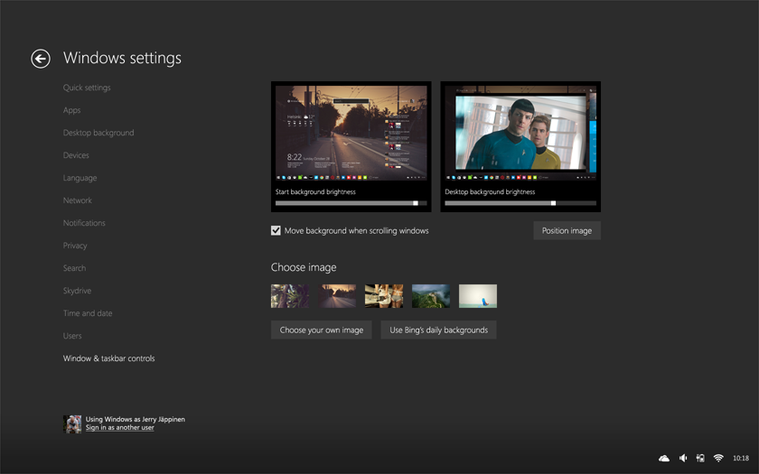Click the Windows settings title
759x474 pixels.
click(x=123, y=58)
